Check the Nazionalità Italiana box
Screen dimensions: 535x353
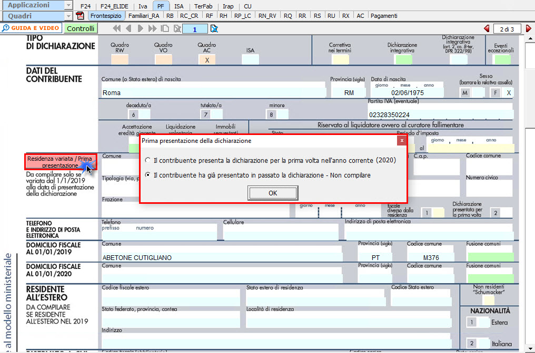(484, 344)
